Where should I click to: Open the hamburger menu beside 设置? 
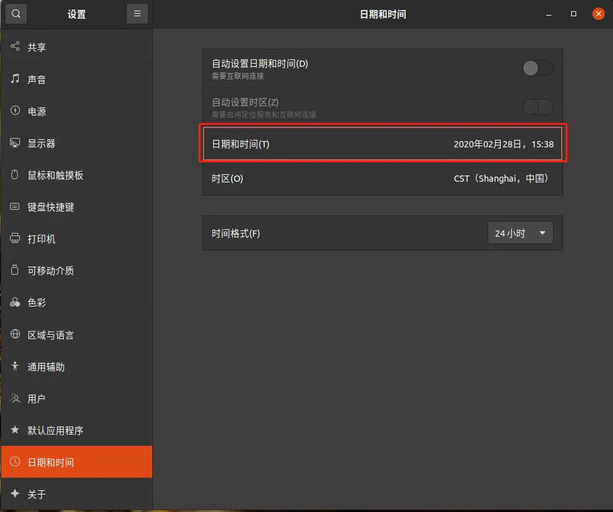click(137, 14)
